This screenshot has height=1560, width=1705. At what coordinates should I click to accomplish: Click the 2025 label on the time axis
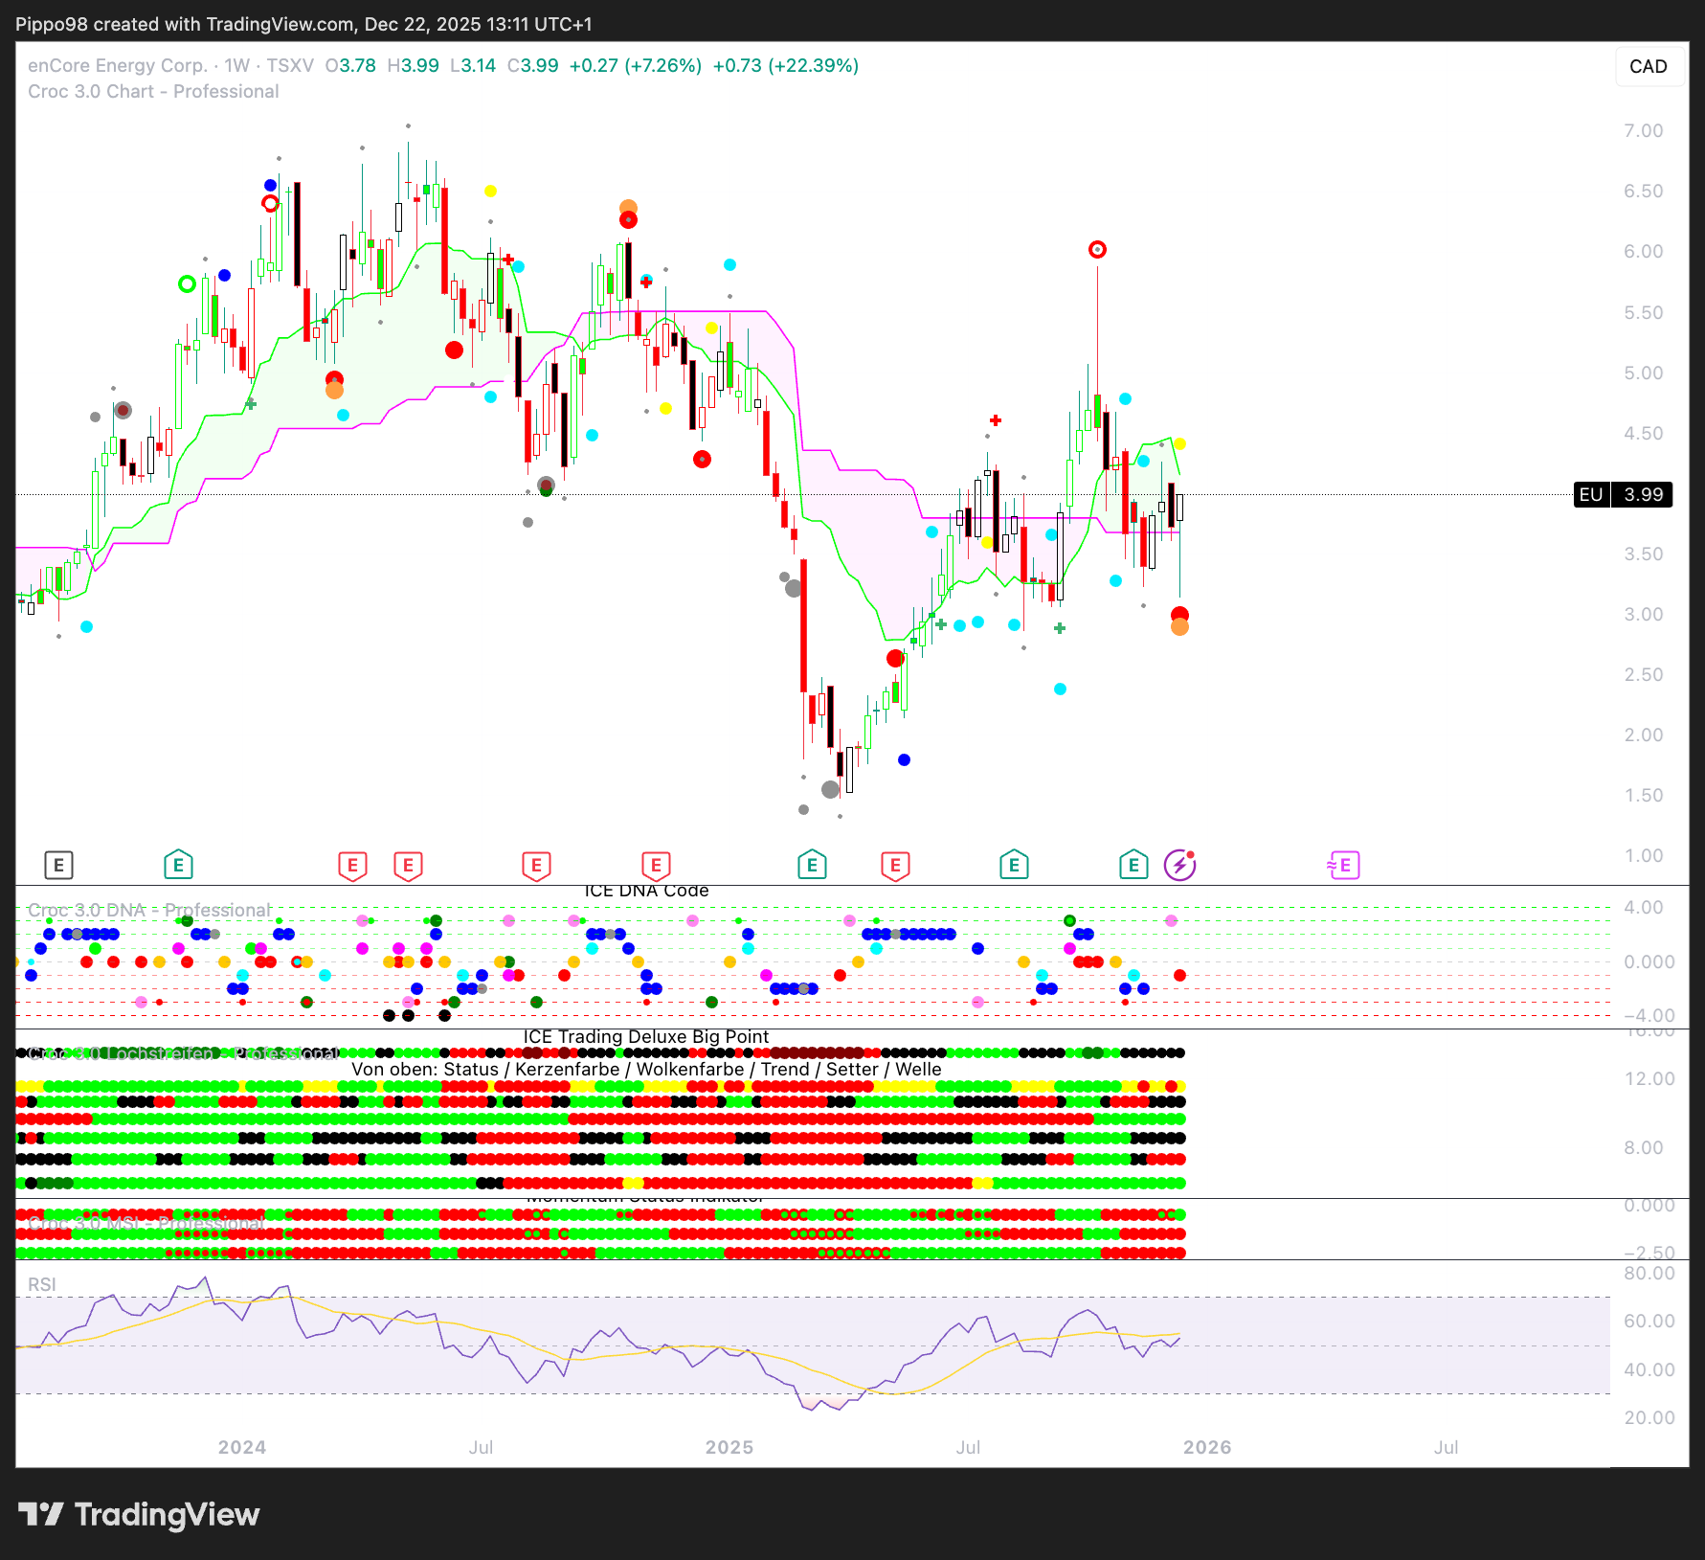pos(729,1447)
